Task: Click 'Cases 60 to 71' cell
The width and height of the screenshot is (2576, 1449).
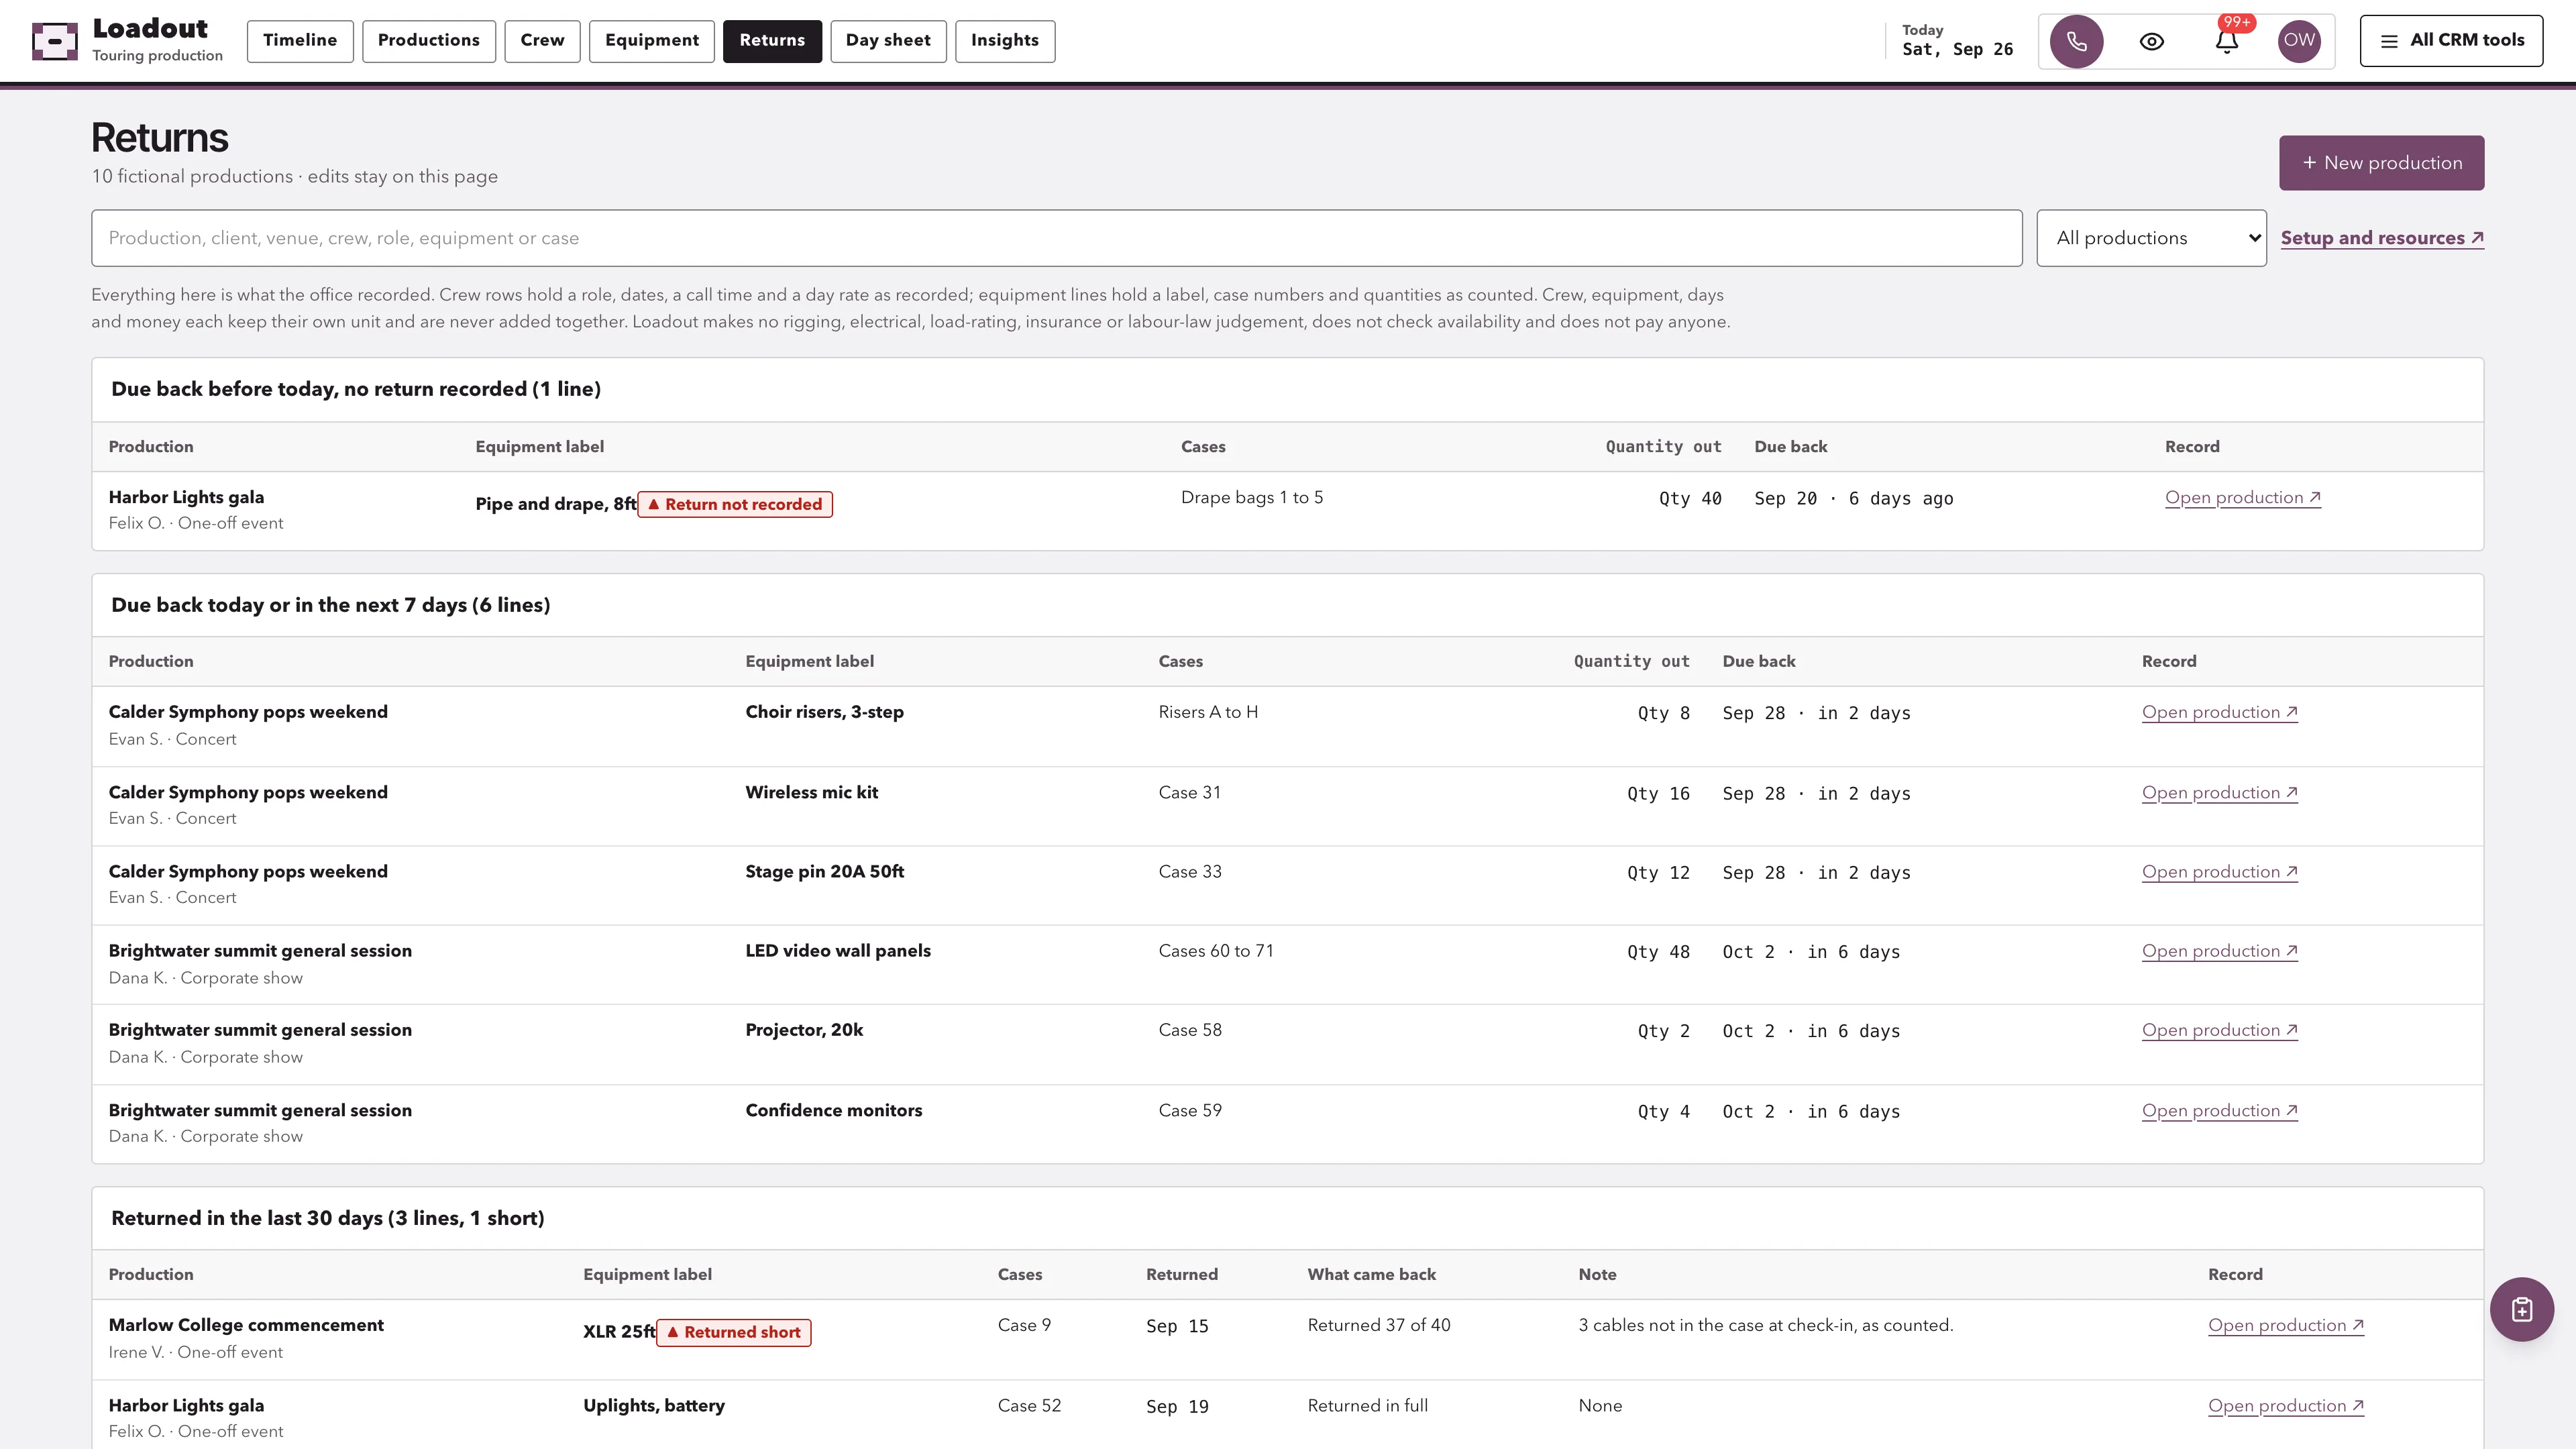Action: pos(1216,951)
